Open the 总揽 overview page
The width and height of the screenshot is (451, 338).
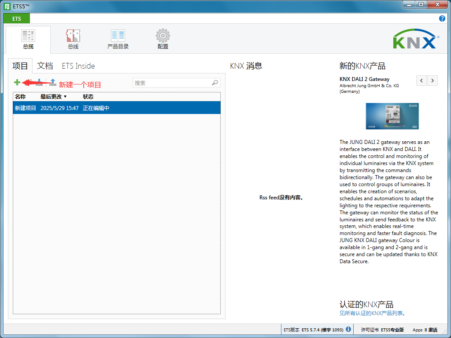click(x=28, y=39)
